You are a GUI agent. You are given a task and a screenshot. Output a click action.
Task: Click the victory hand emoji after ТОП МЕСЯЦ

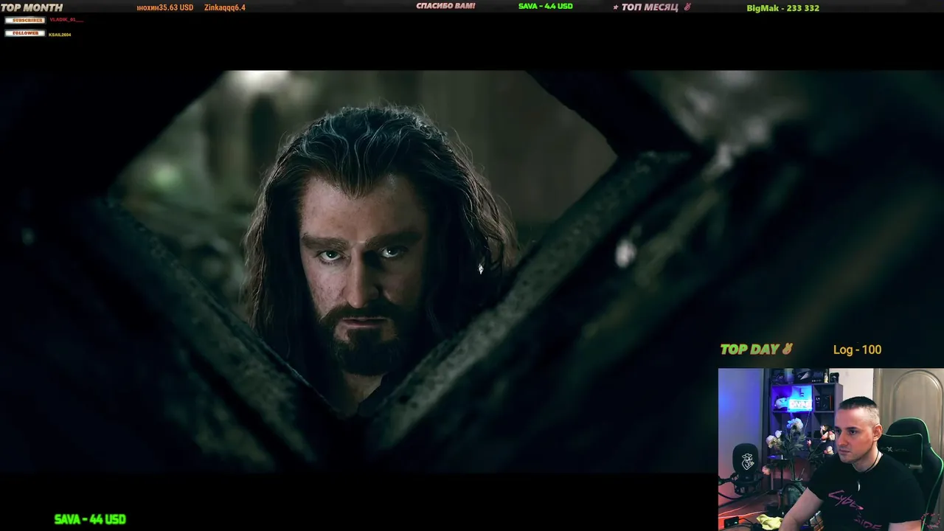(687, 7)
